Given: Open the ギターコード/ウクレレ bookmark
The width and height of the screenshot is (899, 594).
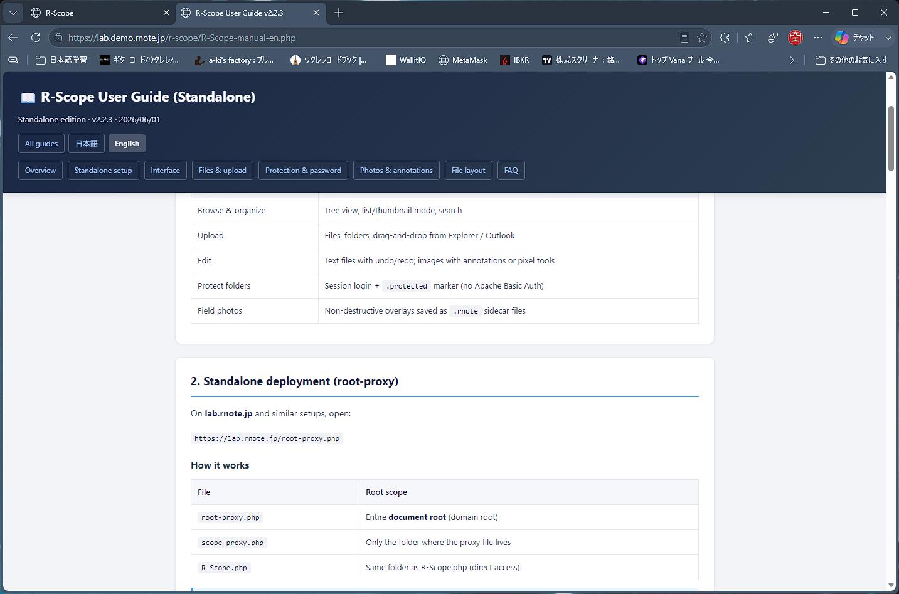Looking at the screenshot, I should 139,60.
